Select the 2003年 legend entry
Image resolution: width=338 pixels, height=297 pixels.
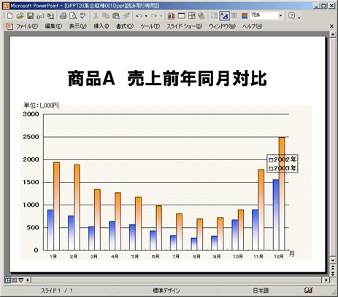(283, 168)
